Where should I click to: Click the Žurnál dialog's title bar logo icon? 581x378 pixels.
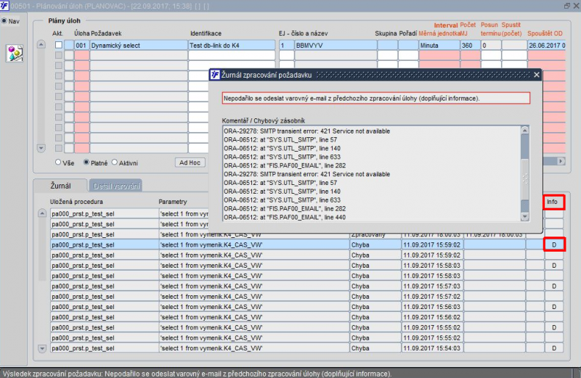tap(216, 75)
